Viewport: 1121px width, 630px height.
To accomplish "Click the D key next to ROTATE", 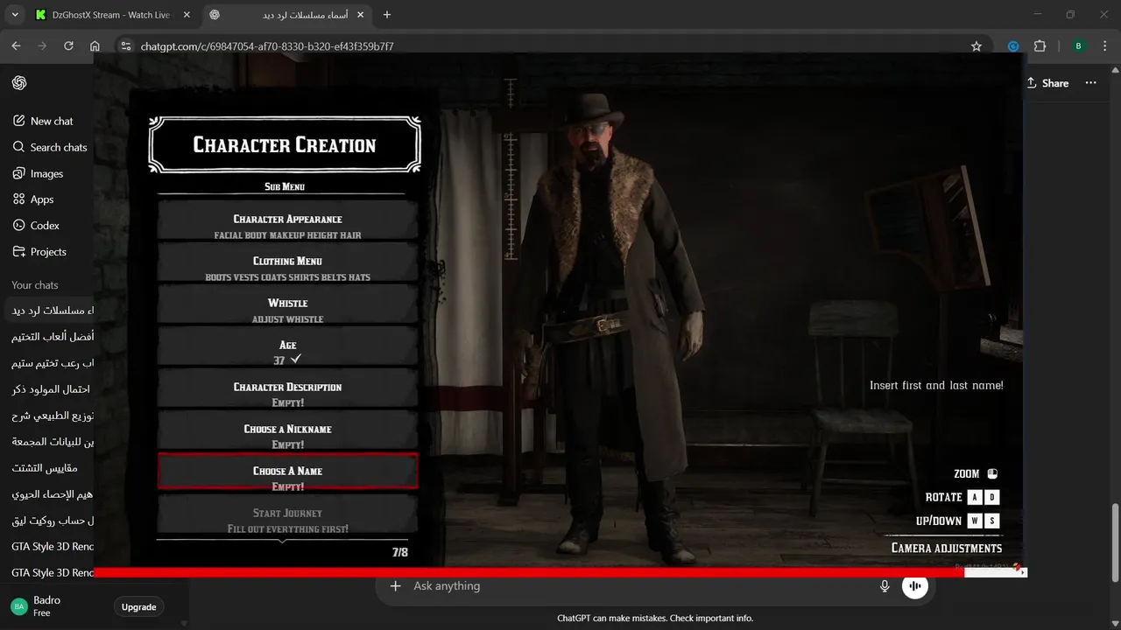I will tap(991, 497).
